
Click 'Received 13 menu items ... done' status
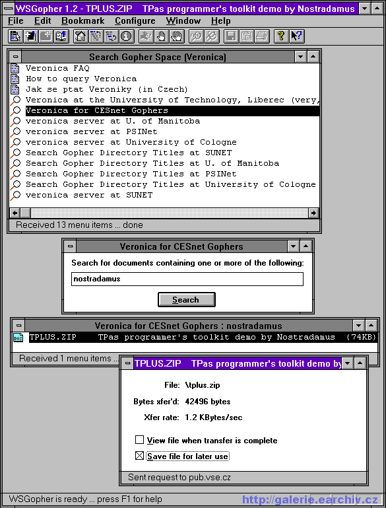tap(79, 225)
